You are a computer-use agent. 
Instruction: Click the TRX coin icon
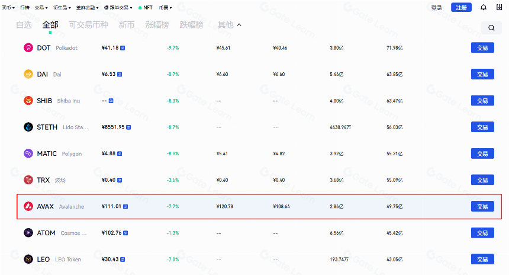[x=28, y=180]
